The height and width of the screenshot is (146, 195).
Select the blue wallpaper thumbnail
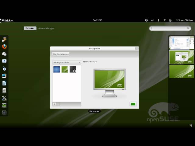[57, 69]
